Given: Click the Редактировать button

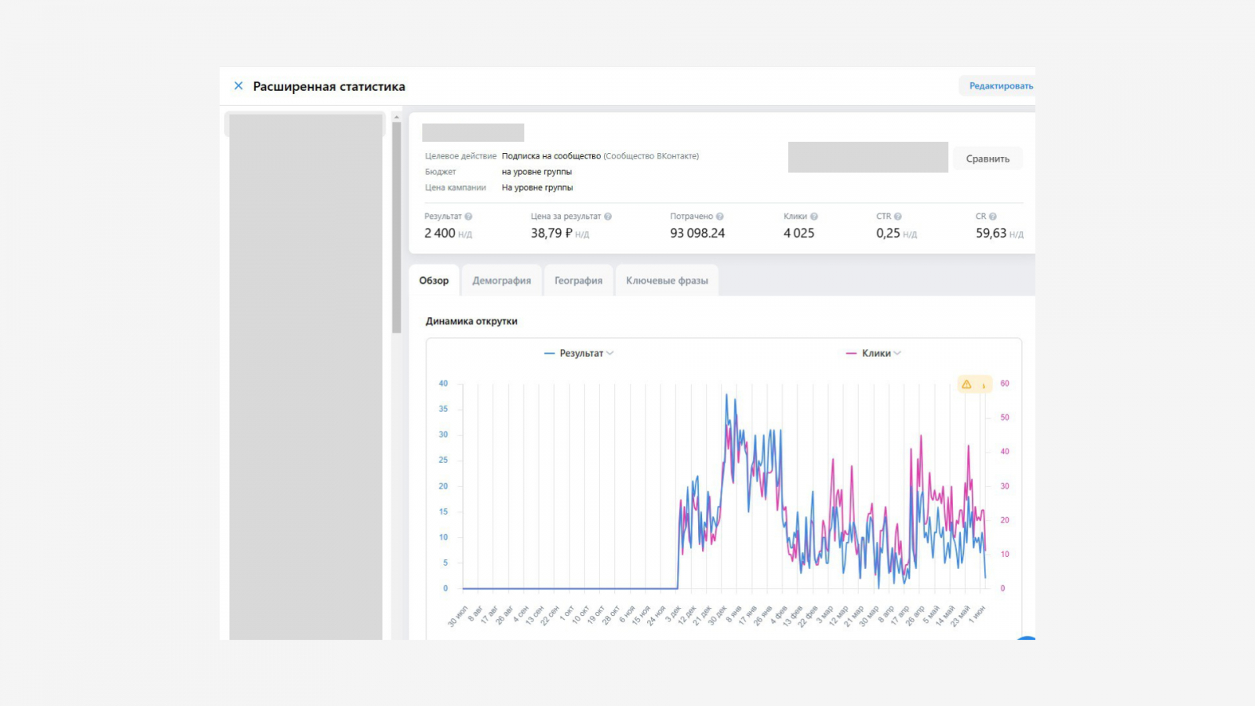Looking at the screenshot, I should click(x=1000, y=86).
